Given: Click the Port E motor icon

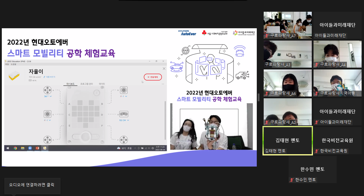Looking at the screenshot, I should 47,140.
